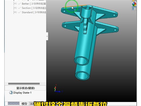Click the configuration icon before Better
The width and height of the screenshot is (141, 106).
pos(15,4)
